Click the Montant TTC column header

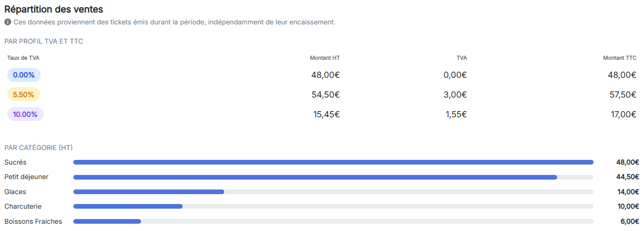click(x=620, y=58)
